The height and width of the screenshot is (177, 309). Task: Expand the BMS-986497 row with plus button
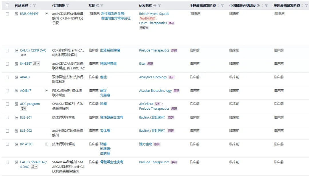coord(47,14)
